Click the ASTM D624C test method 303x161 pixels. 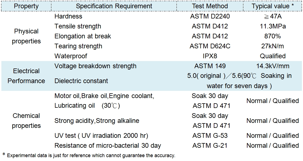[210, 46]
